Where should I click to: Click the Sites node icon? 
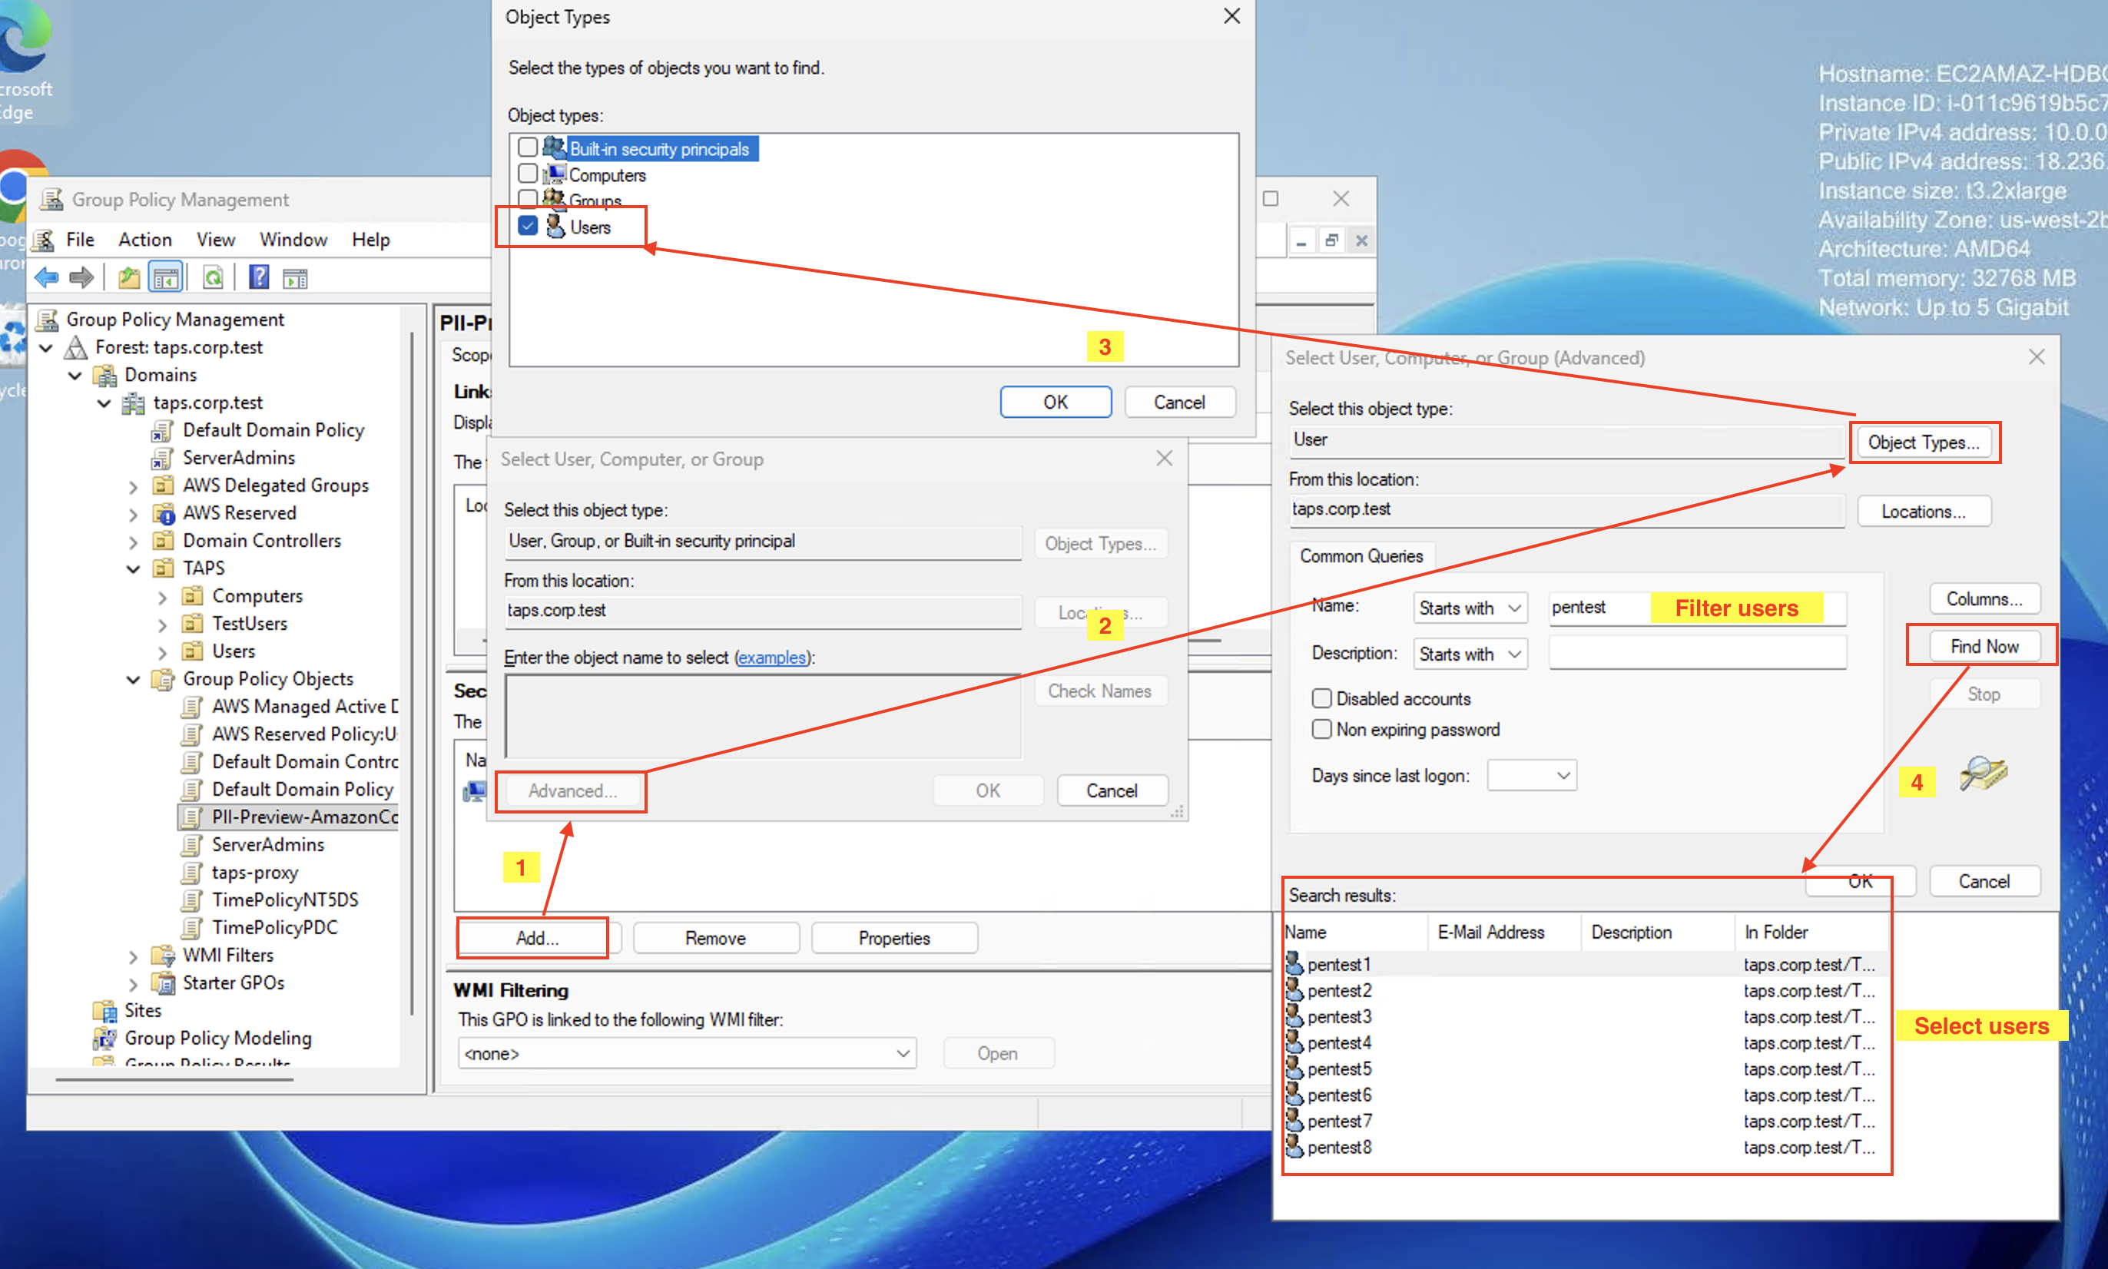point(105,1011)
